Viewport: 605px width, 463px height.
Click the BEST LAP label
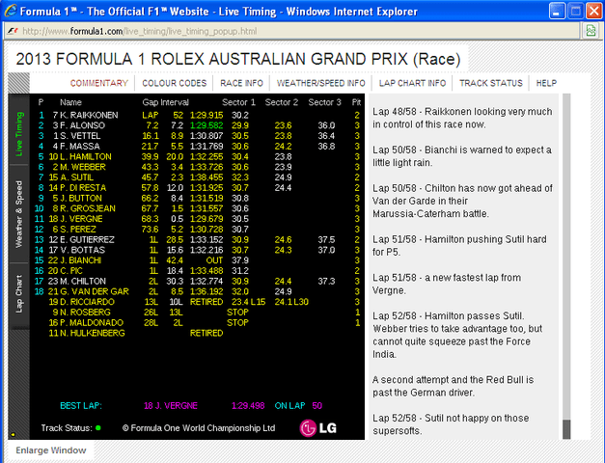[81, 406]
